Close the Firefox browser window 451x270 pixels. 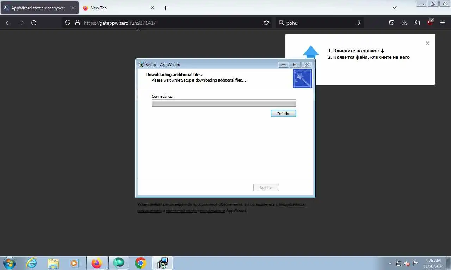[445, 4]
